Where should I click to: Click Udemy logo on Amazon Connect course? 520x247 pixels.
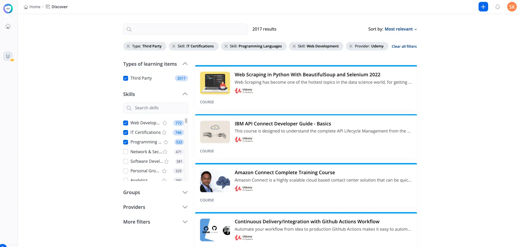click(244, 188)
